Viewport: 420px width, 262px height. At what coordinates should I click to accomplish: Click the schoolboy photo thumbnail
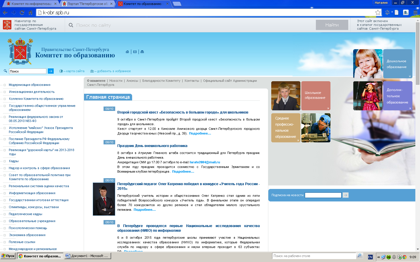coord(286,95)
